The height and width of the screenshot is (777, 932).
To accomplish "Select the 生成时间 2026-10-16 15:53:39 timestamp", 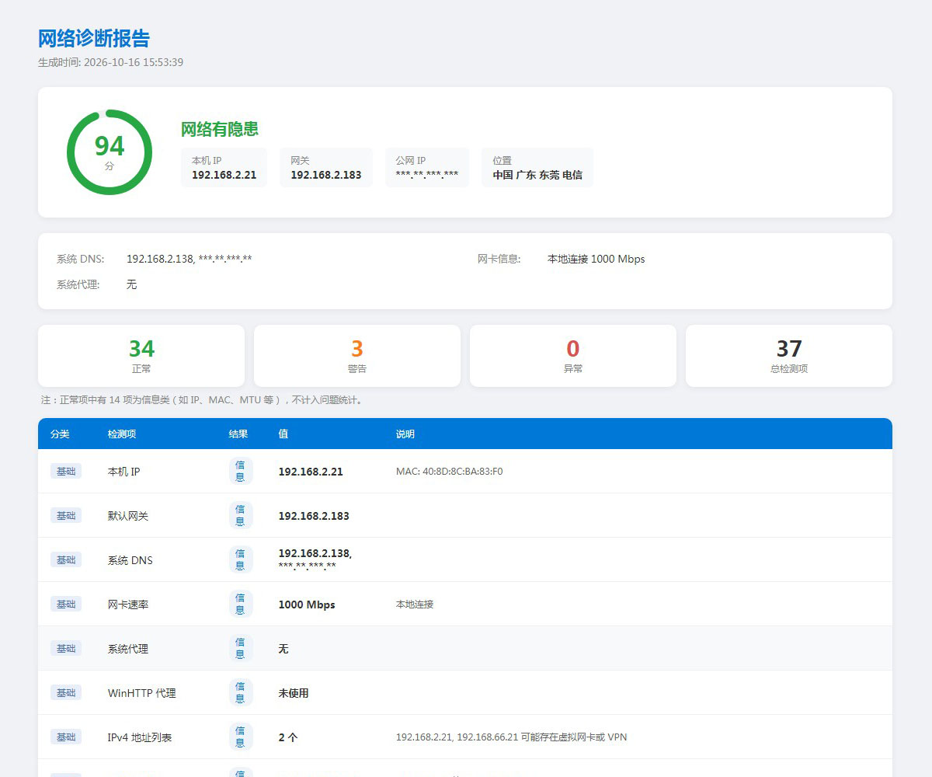I will point(111,62).
